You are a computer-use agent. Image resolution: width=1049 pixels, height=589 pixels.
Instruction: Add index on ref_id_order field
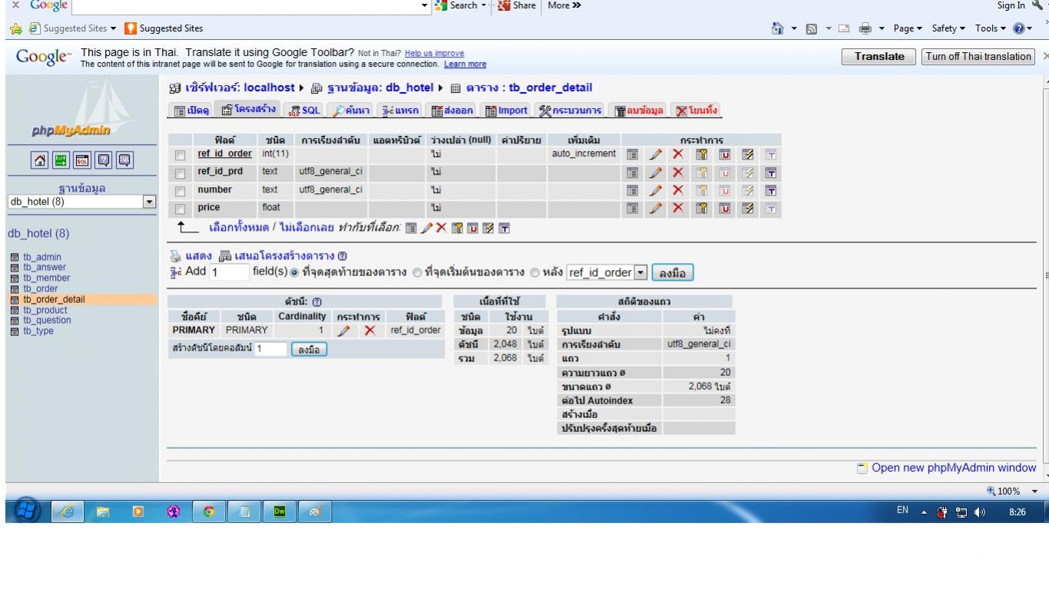click(x=746, y=155)
